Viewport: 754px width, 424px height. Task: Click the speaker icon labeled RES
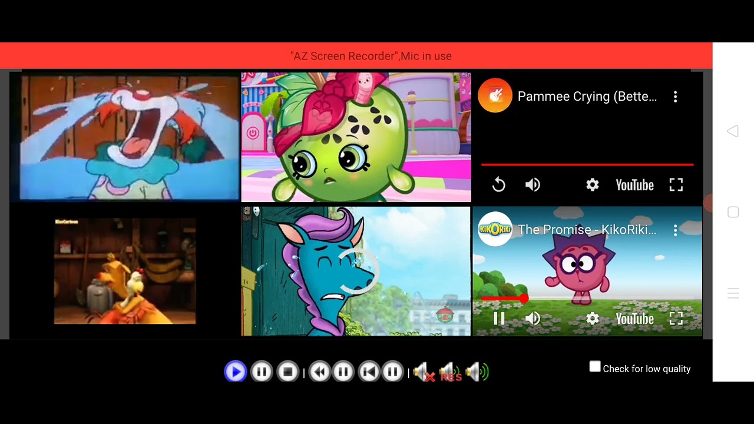point(450,372)
